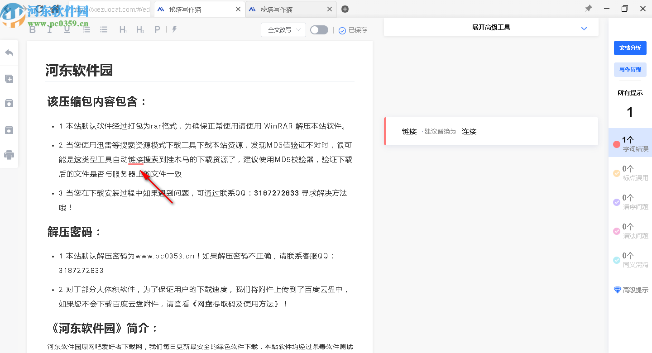Print the document from the sidebar
Image resolution: width=652 pixels, height=353 pixels.
tap(9, 155)
